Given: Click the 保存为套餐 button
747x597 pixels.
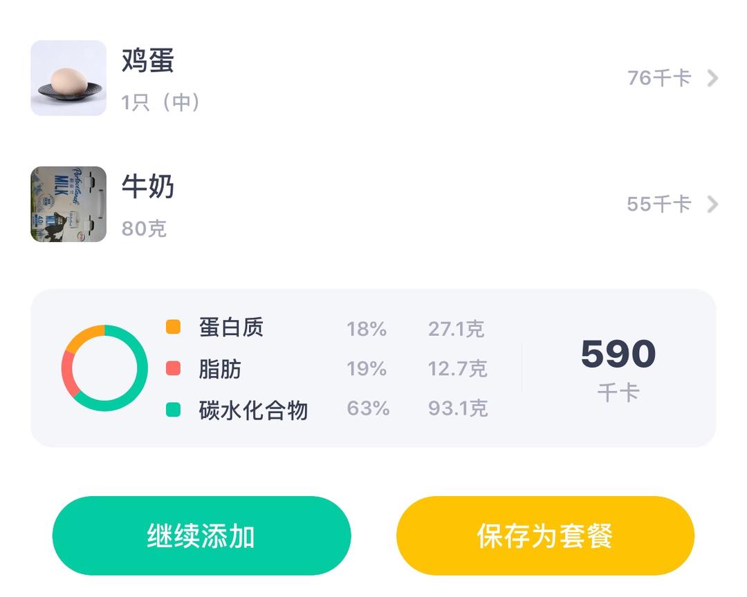Looking at the screenshot, I should point(545,536).
